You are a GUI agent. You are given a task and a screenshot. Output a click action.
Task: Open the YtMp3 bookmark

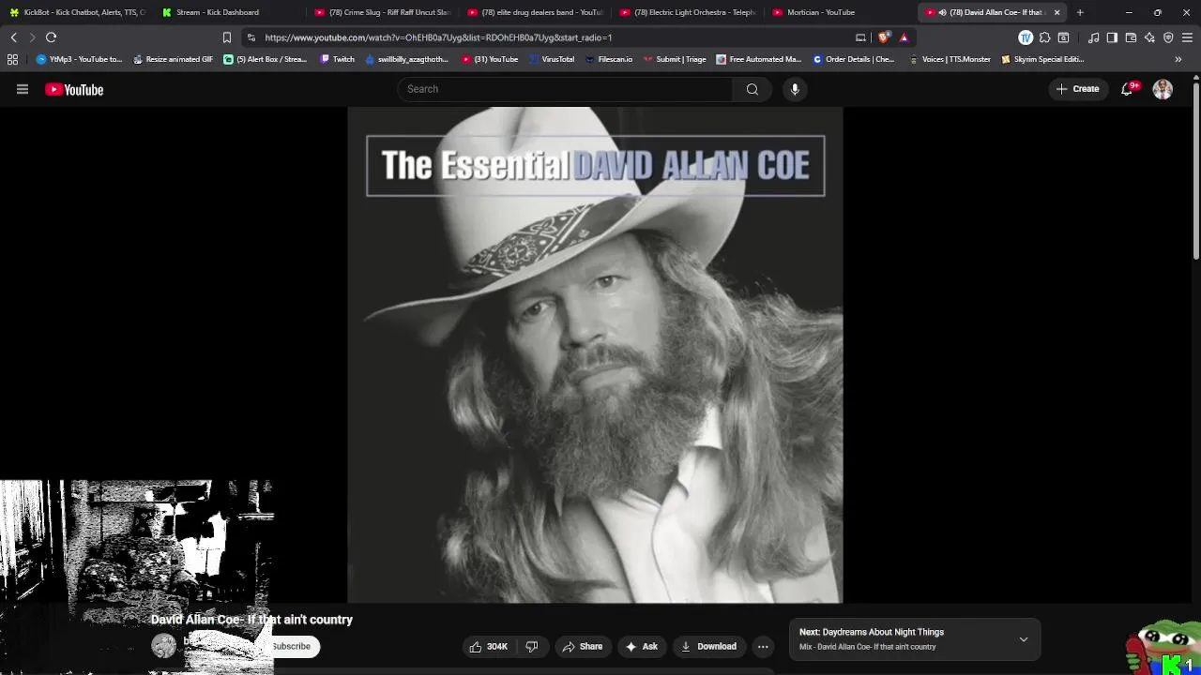pyautogui.click(x=79, y=59)
